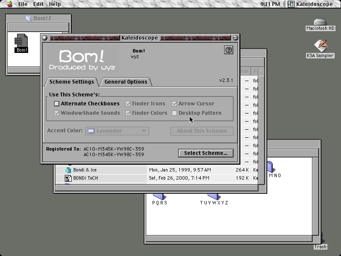The height and width of the screenshot is (256, 341).
Task: Click the 9:11 PM menu bar clock
Action: click(x=270, y=4)
